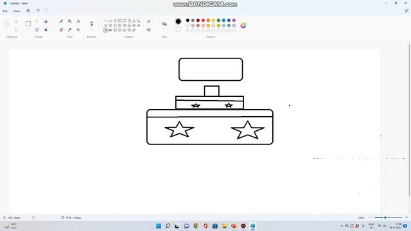Choose the black palette swatch

point(188,20)
